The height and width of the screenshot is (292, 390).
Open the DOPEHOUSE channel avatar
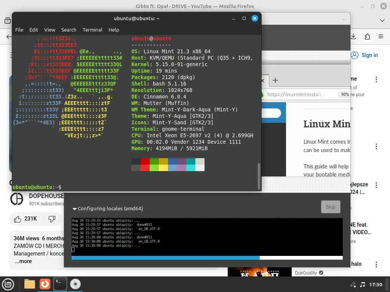pos(17,199)
